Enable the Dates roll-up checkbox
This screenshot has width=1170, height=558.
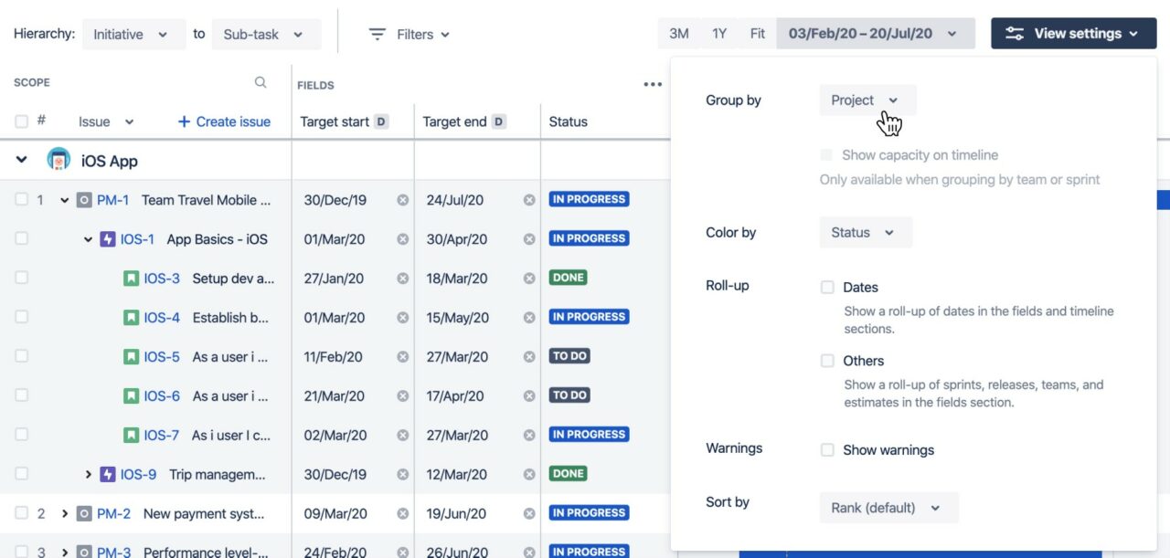click(x=827, y=287)
